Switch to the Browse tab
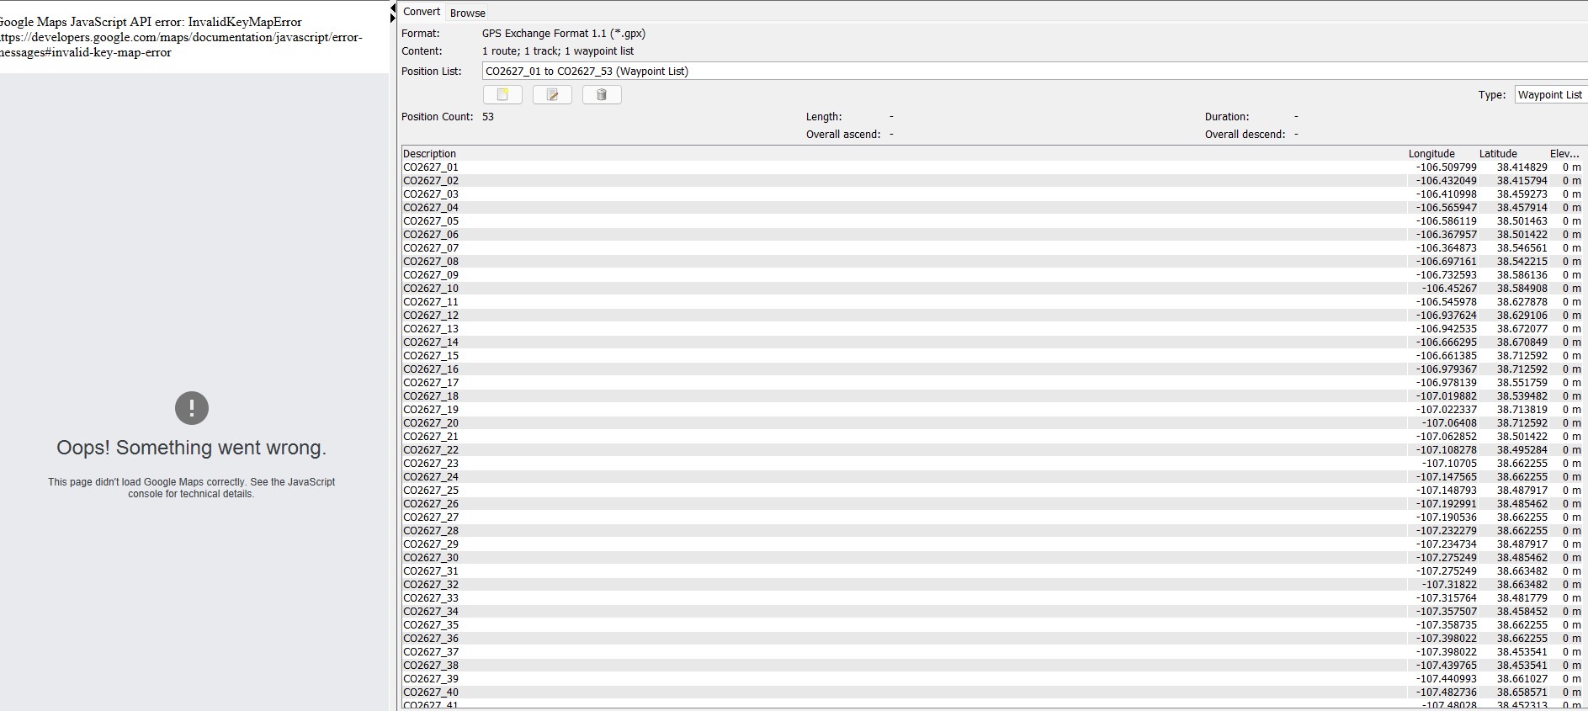 (467, 13)
